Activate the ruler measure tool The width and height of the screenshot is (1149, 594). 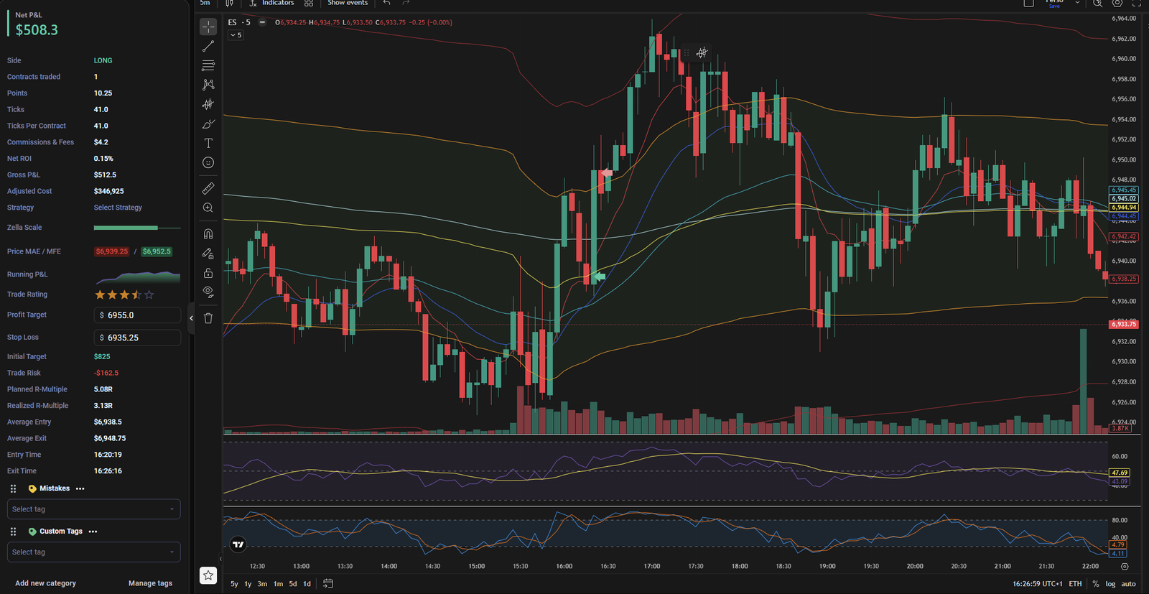(x=208, y=188)
